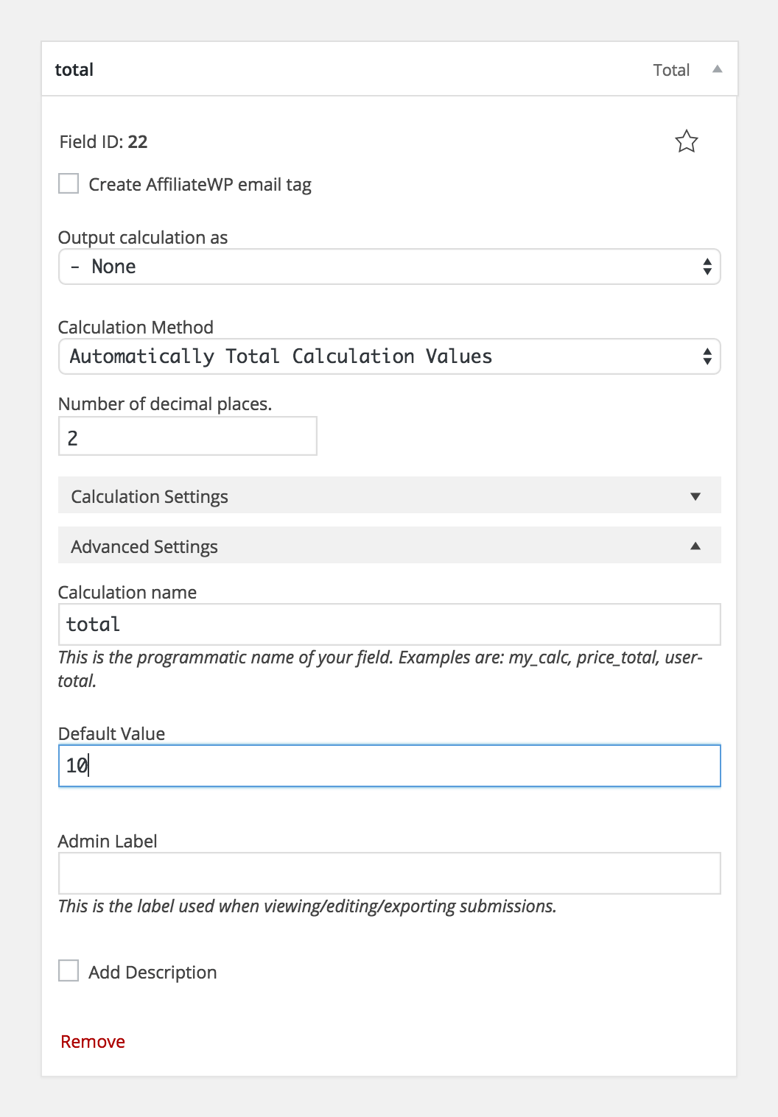This screenshot has height=1117, width=778.
Task: Click the favorite star icon
Action: tap(686, 141)
